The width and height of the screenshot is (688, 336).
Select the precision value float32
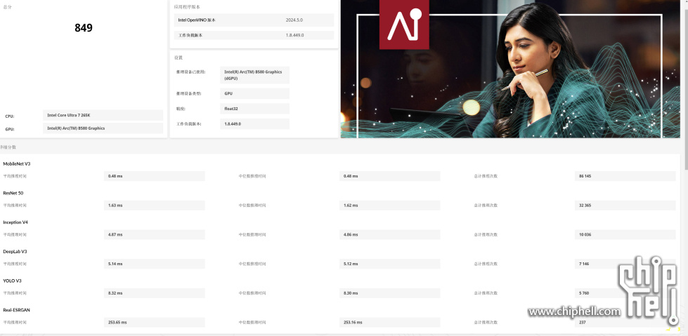[x=254, y=109]
